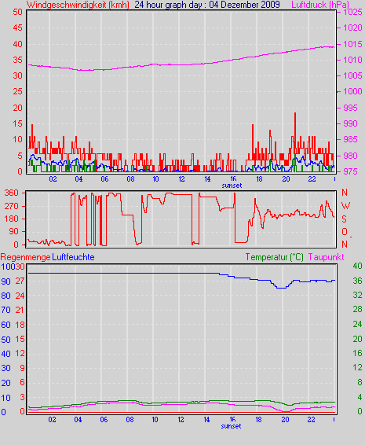The width and height of the screenshot is (365, 445).
Task: Click the blue '60' humidity axis value
Action: pyautogui.click(x=6, y=325)
